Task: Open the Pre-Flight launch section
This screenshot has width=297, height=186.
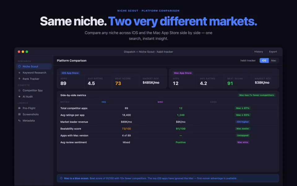Action: 34,108
